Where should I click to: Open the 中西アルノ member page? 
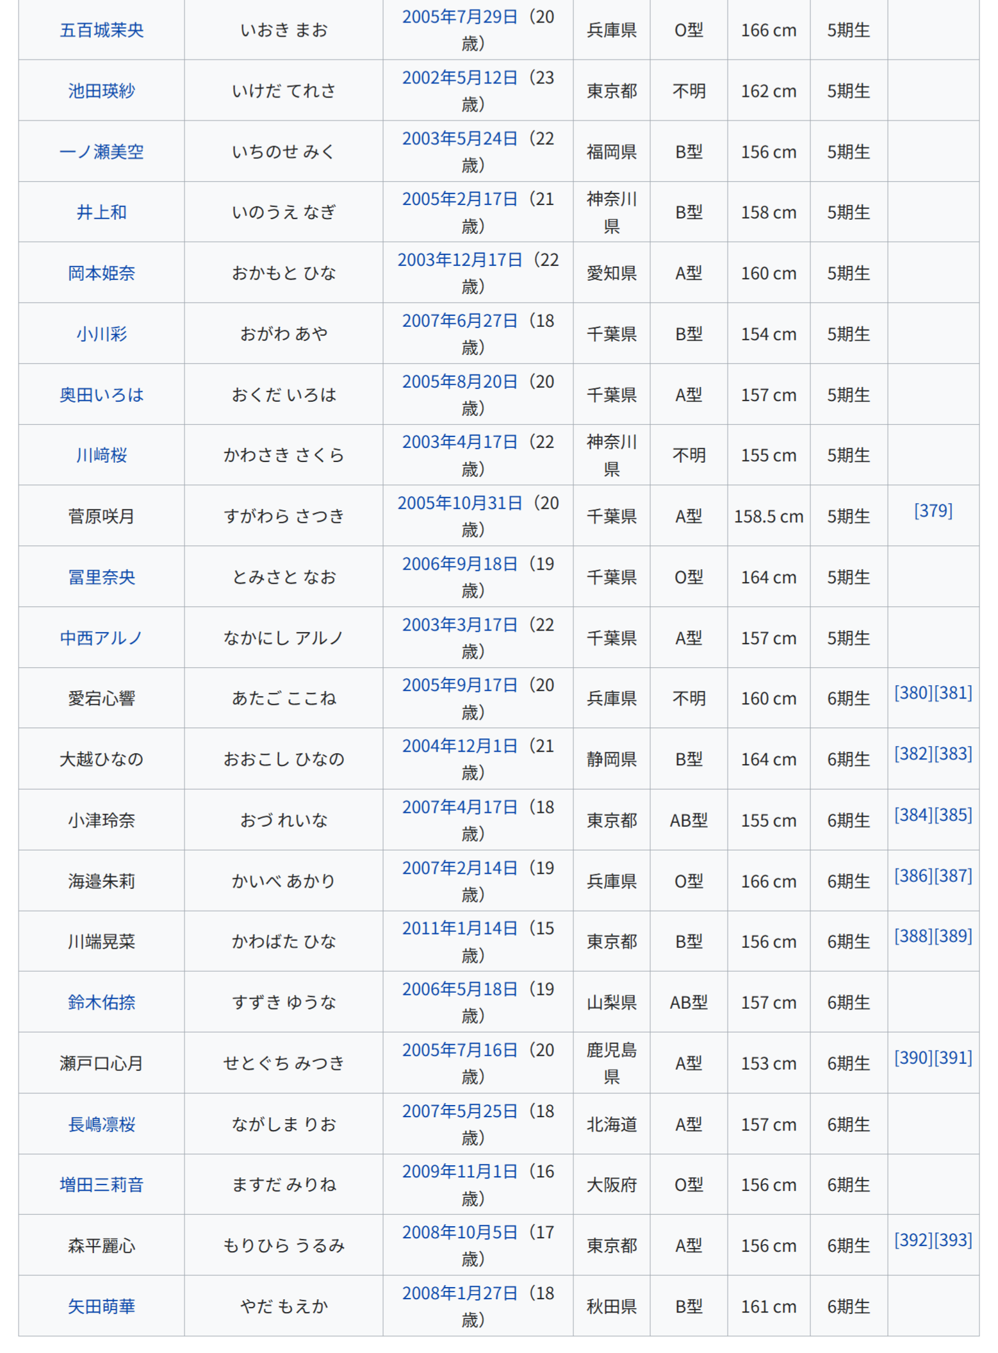point(101,638)
